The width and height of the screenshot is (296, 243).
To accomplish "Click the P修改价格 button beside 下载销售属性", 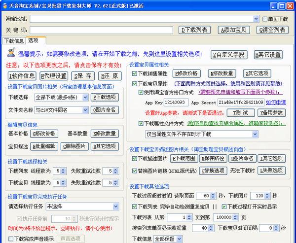I will (x=186, y=73).
